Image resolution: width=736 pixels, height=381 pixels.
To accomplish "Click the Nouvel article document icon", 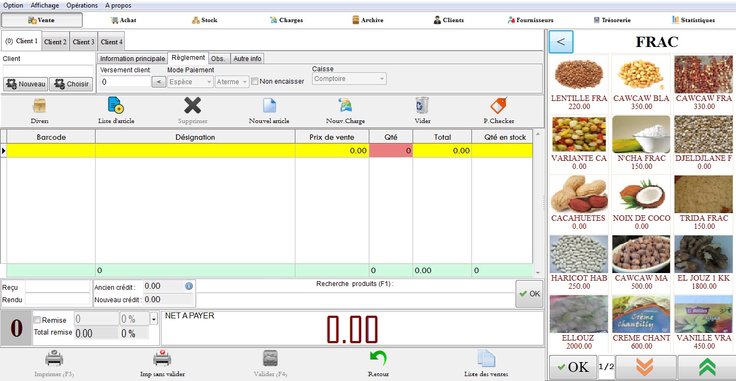I will click(269, 106).
